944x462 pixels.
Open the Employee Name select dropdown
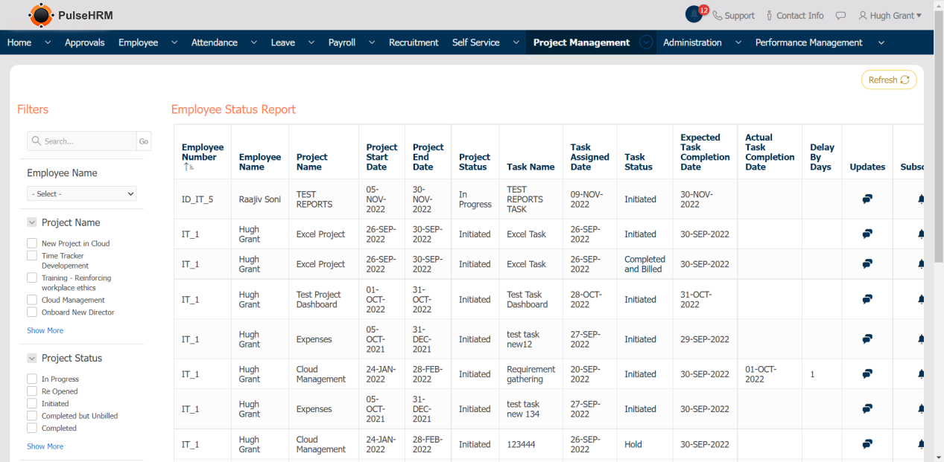[82, 193]
